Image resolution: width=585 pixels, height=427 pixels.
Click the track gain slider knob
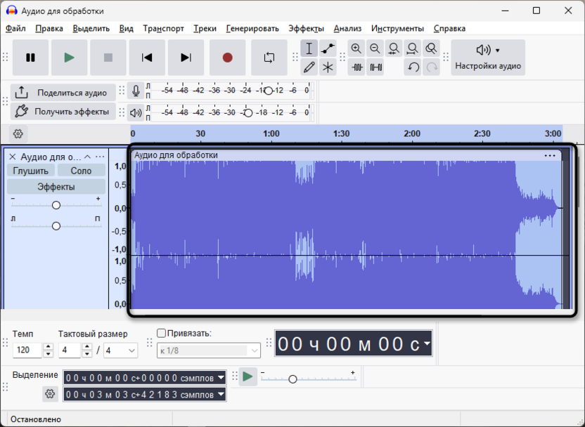tap(56, 205)
